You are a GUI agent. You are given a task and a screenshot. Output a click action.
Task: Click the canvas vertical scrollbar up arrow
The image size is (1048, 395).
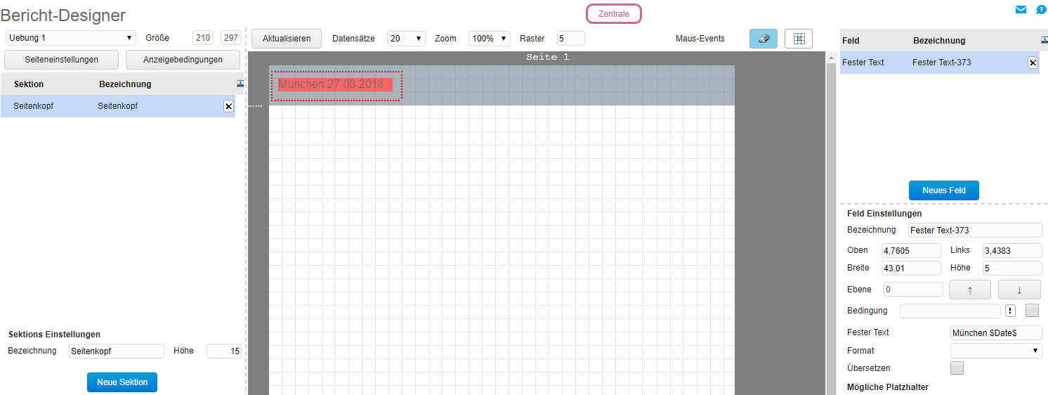831,57
